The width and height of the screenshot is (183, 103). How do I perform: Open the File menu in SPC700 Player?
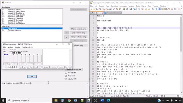[4, 47]
